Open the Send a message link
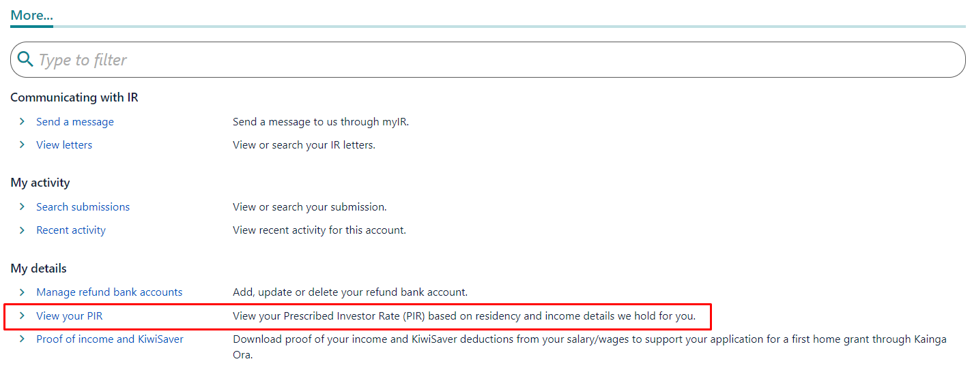Viewport: 972px width, 370px height. click(75, 121)
